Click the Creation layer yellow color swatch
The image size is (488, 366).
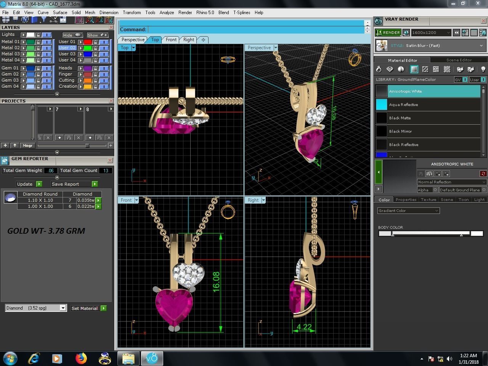(88, 87)
